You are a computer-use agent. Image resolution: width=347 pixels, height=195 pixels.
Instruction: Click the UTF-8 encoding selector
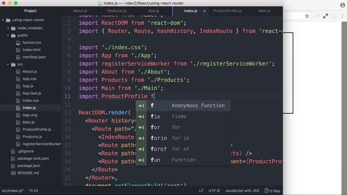[214, 191]
